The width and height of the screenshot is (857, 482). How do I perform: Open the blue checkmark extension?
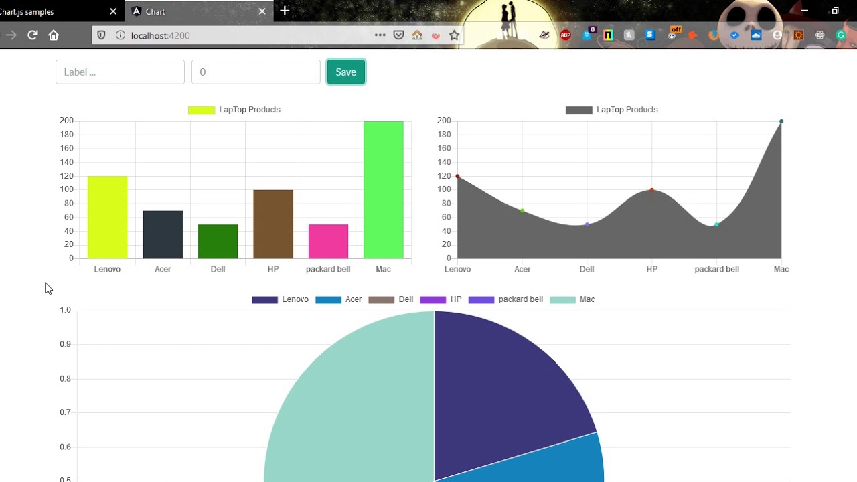(x=734, y=35)
